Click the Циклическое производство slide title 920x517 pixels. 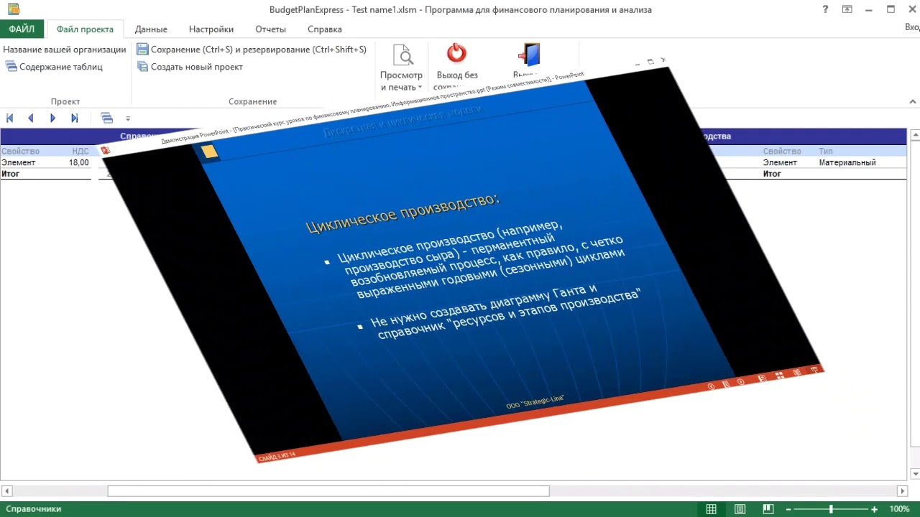click(x=403, y=212)
